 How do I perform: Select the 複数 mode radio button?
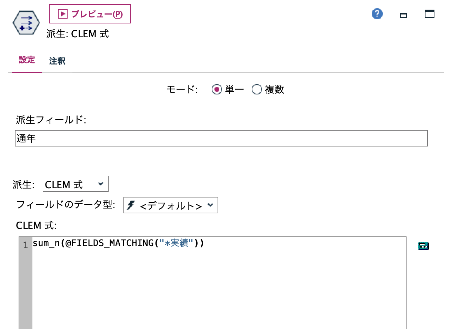coord(257,89)
